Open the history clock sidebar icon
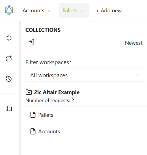This screenshot has height=155, width=147. (x=9, y=79)
